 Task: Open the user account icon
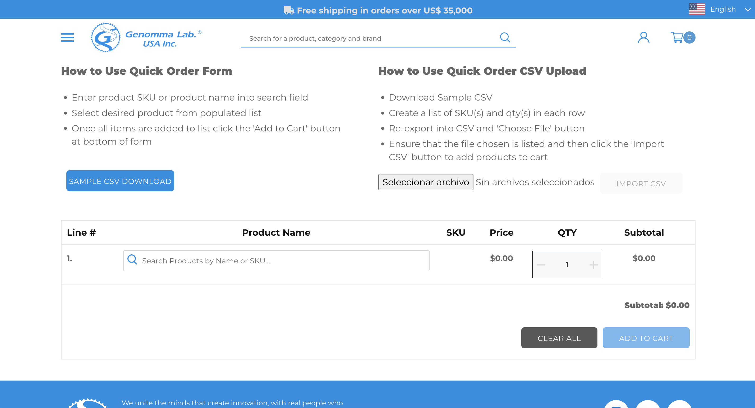(x=643, y=37)
